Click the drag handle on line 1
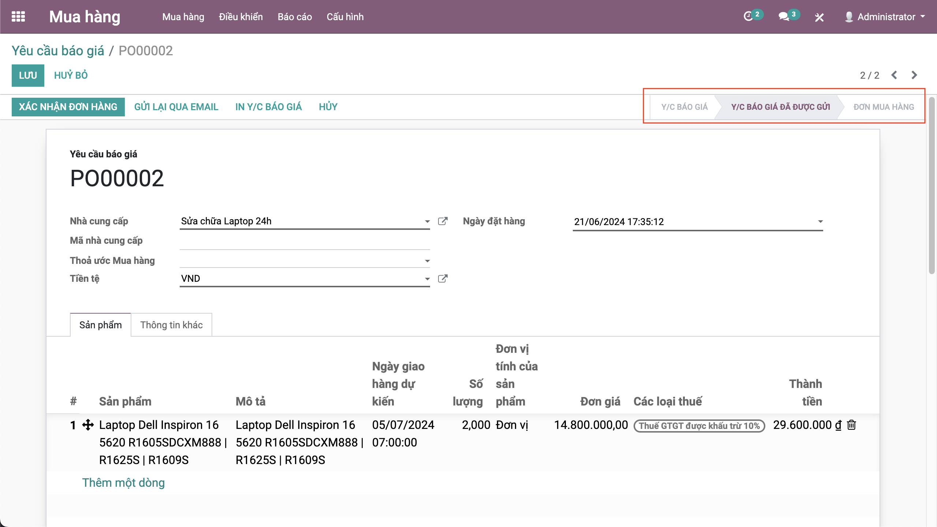This screenshot has width=937, height=527. (x=88, y=425)
